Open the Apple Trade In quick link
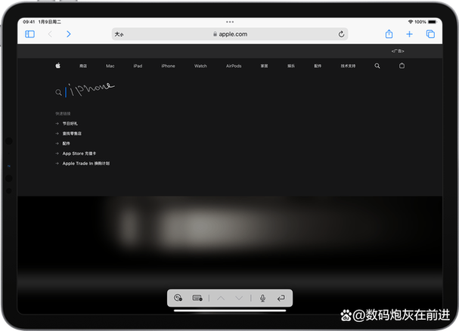This screenshot has height=331, width=459. pyautogui.click(x=85, y=163)
